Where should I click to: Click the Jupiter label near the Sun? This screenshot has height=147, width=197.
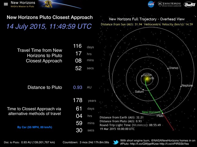click(147, 75)
